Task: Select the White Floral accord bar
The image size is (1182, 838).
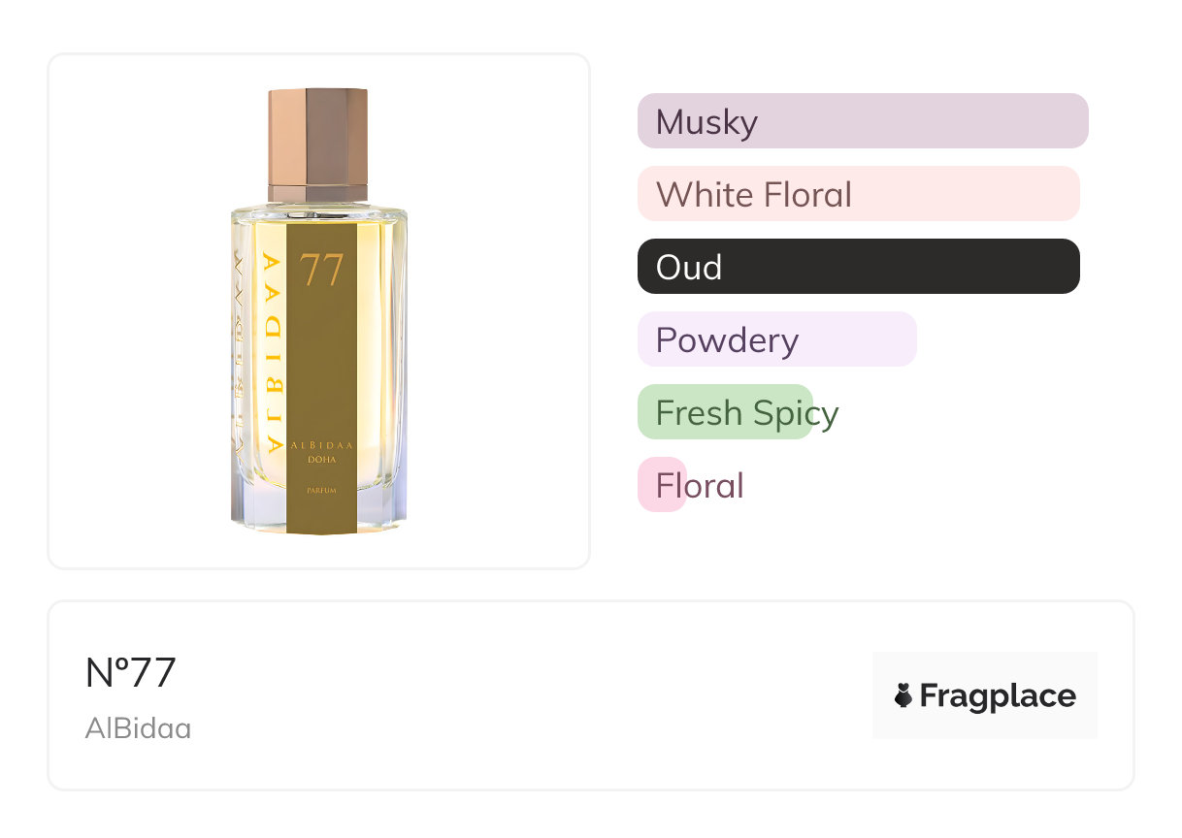Action: tap(858, 194)
